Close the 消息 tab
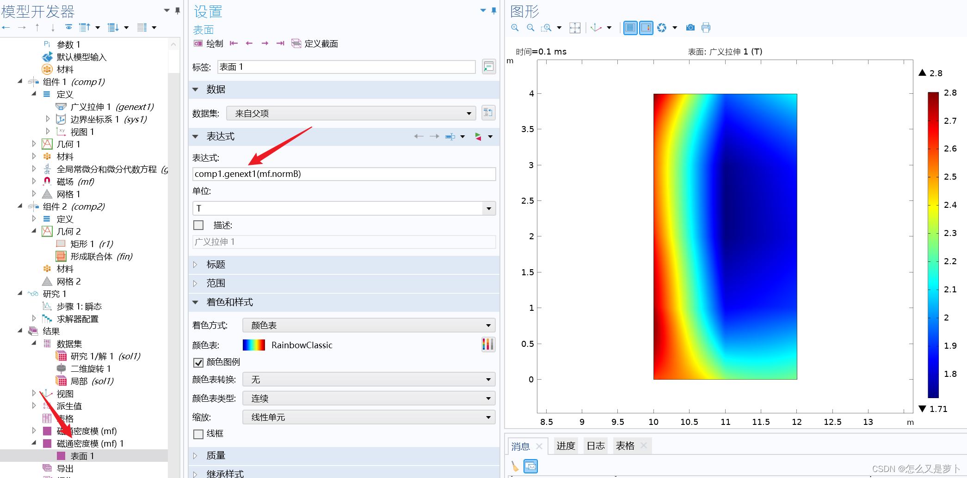 pyautogui.click(x=539, y=446)
